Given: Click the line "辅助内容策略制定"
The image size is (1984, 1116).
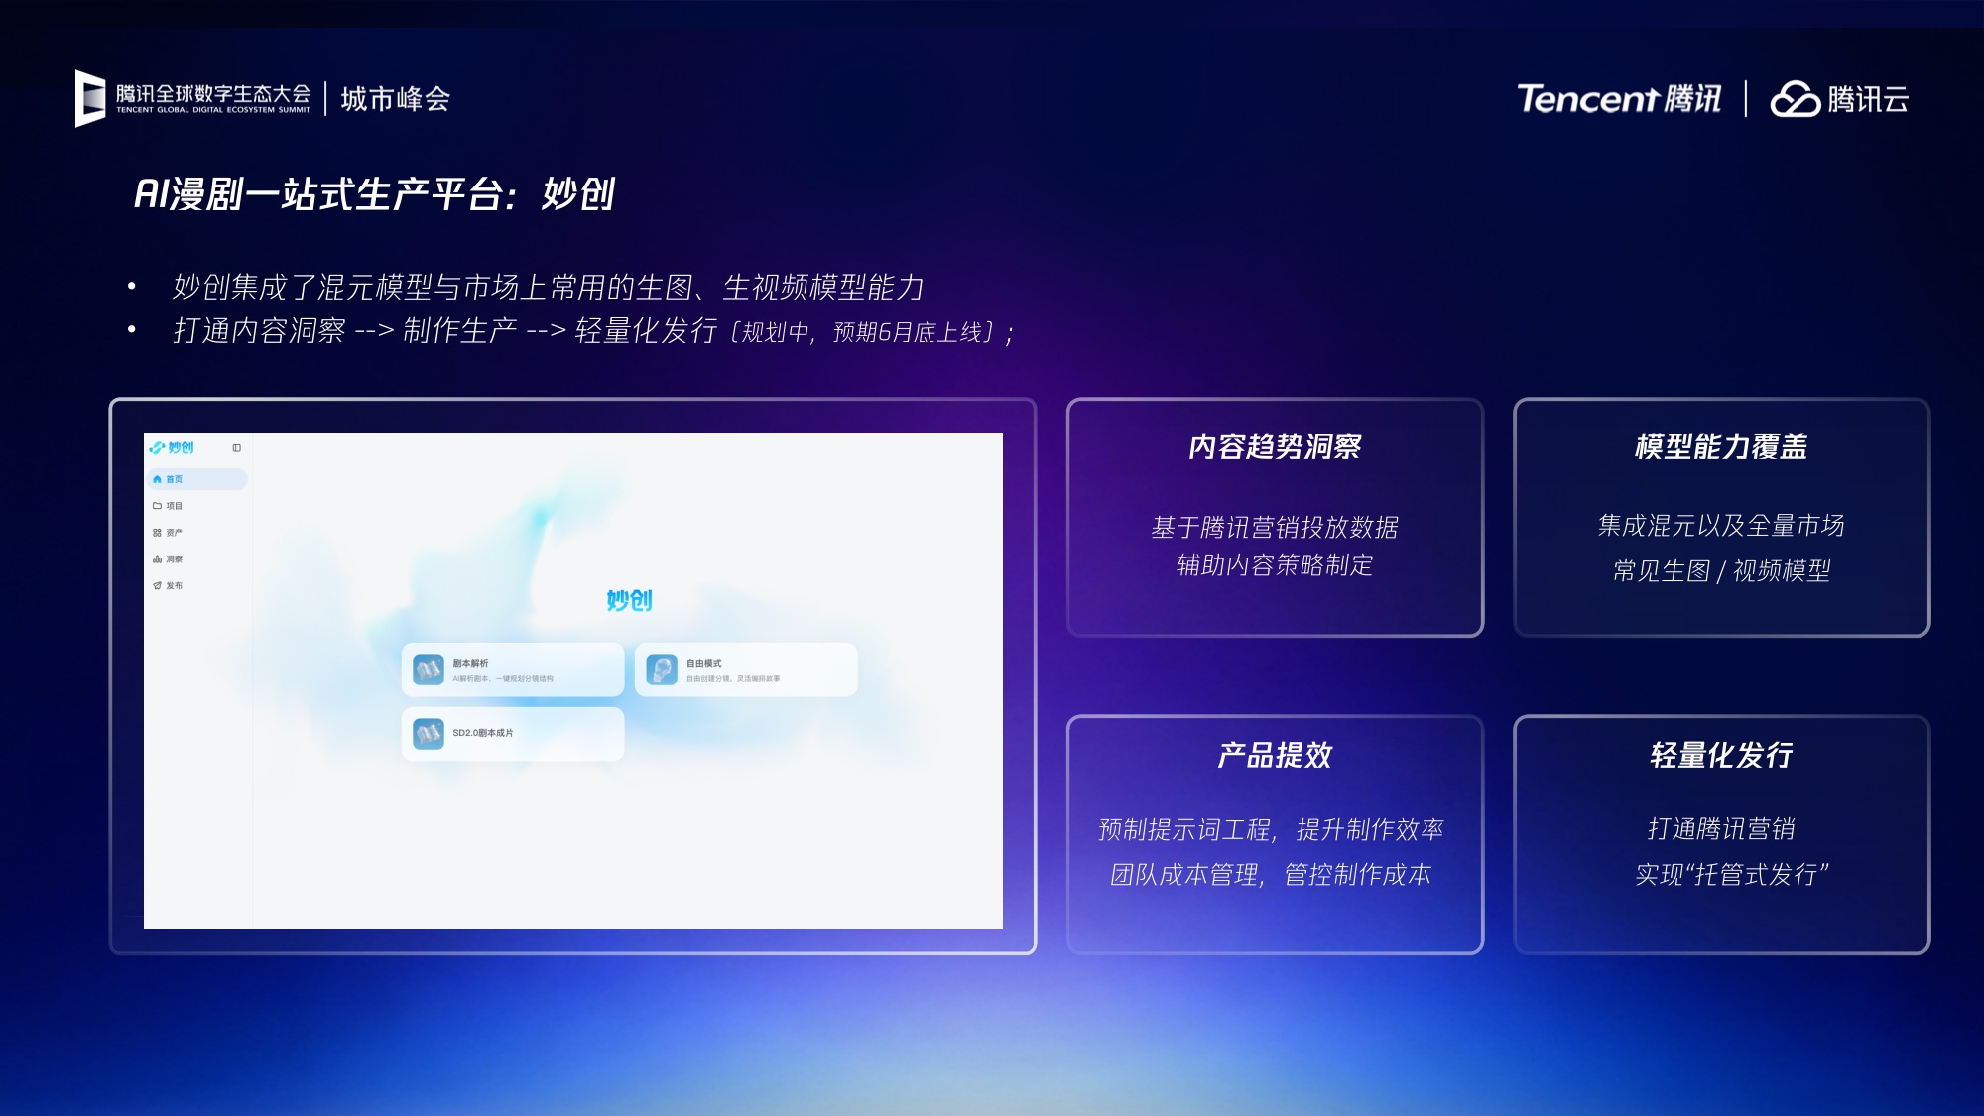Looking at the screenshot, I should (x=1275, y=565).
